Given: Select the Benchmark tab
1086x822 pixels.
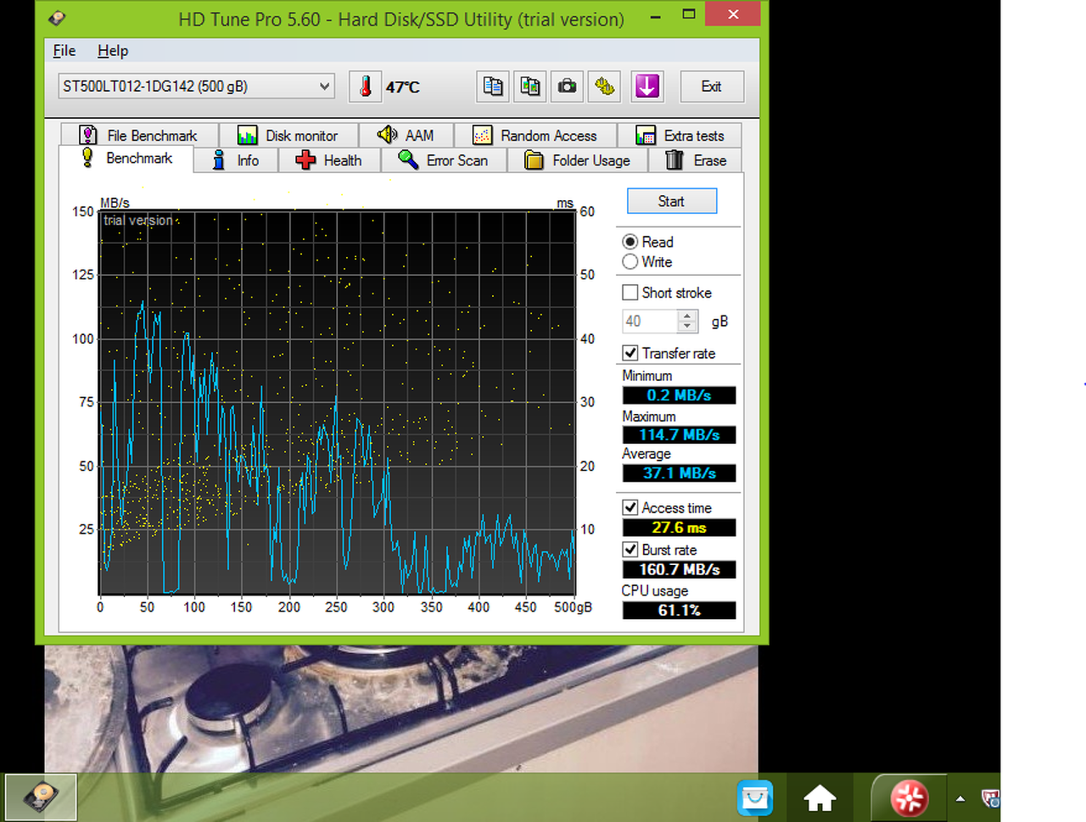Looking at the screenshot, I should tap(126, 159).
